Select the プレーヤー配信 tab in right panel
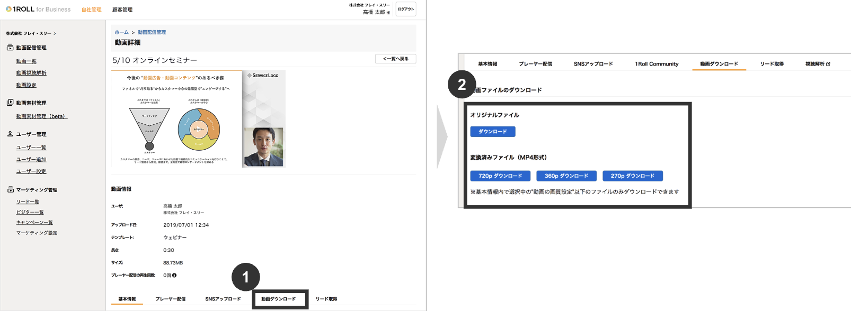851x311 pixels. [535, 64]
